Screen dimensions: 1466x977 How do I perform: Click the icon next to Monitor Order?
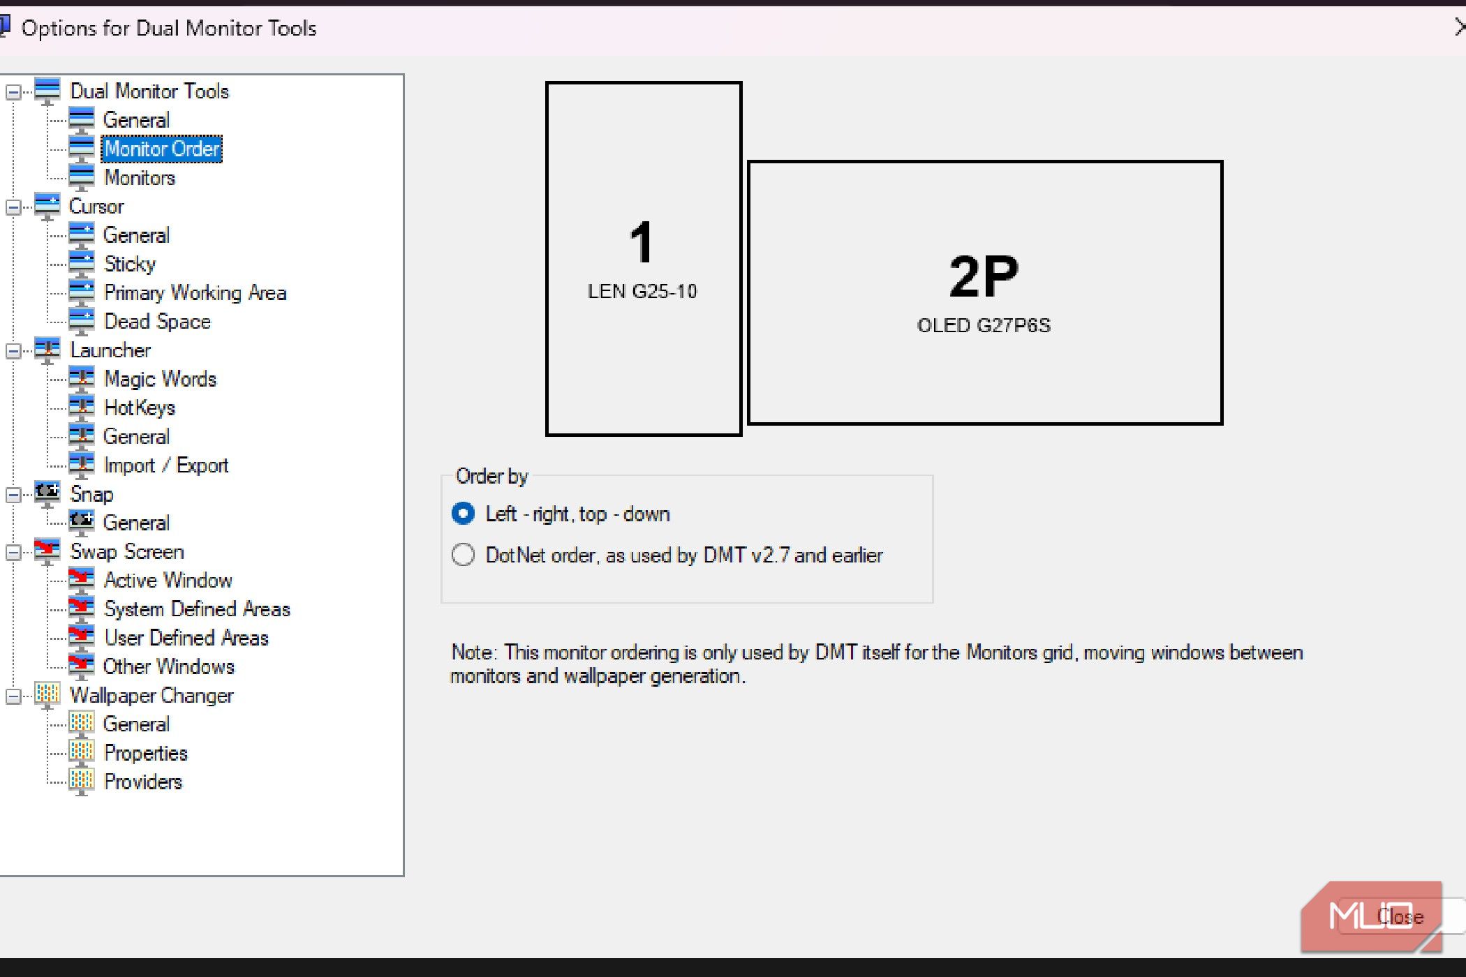[x=82, y=149]
